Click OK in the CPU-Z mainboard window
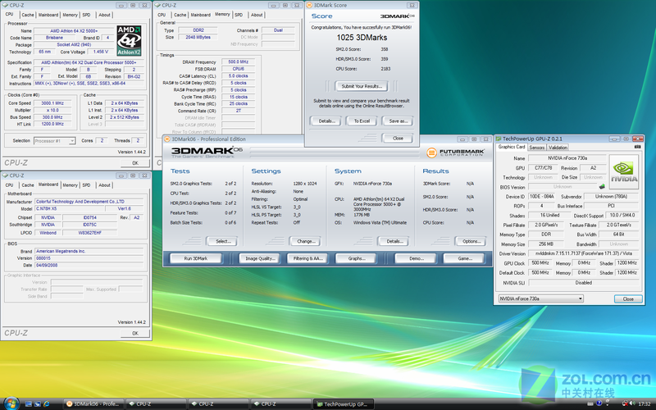The width and height of the screenshot is (656, 410). pyautogui.click(x=135, y=334)
